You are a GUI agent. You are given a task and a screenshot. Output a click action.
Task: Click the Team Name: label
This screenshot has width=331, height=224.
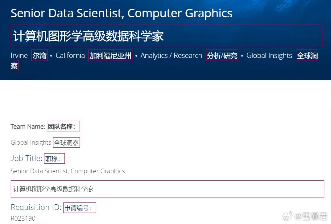[x=28, y=126]
